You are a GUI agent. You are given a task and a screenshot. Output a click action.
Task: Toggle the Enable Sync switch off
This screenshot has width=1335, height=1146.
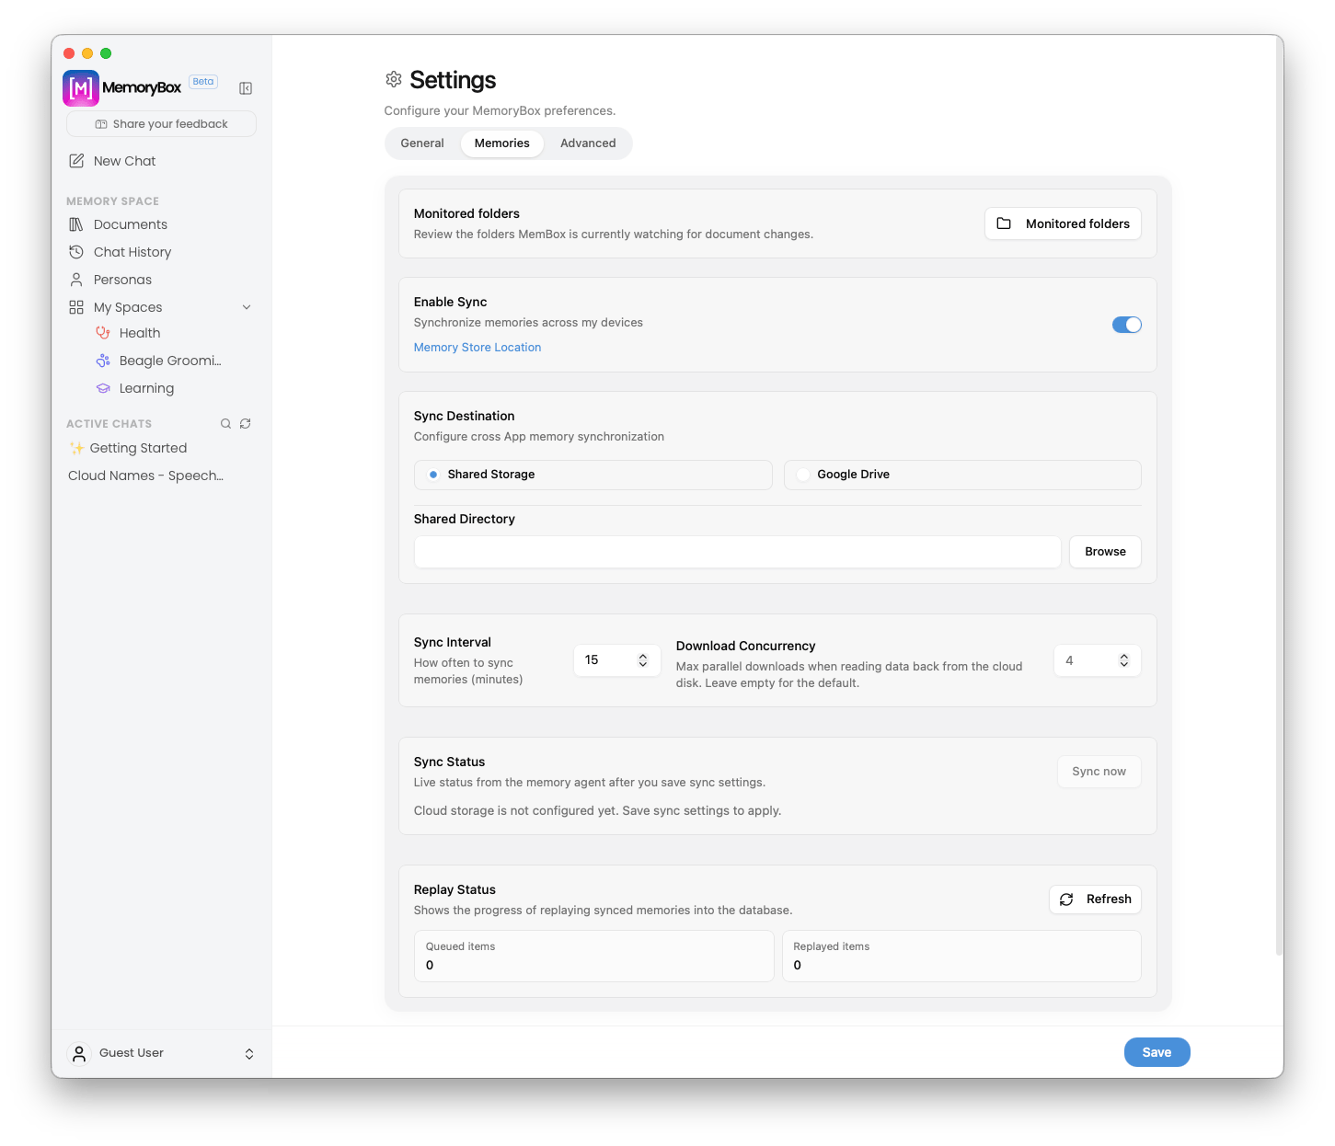click(1127, 325)
